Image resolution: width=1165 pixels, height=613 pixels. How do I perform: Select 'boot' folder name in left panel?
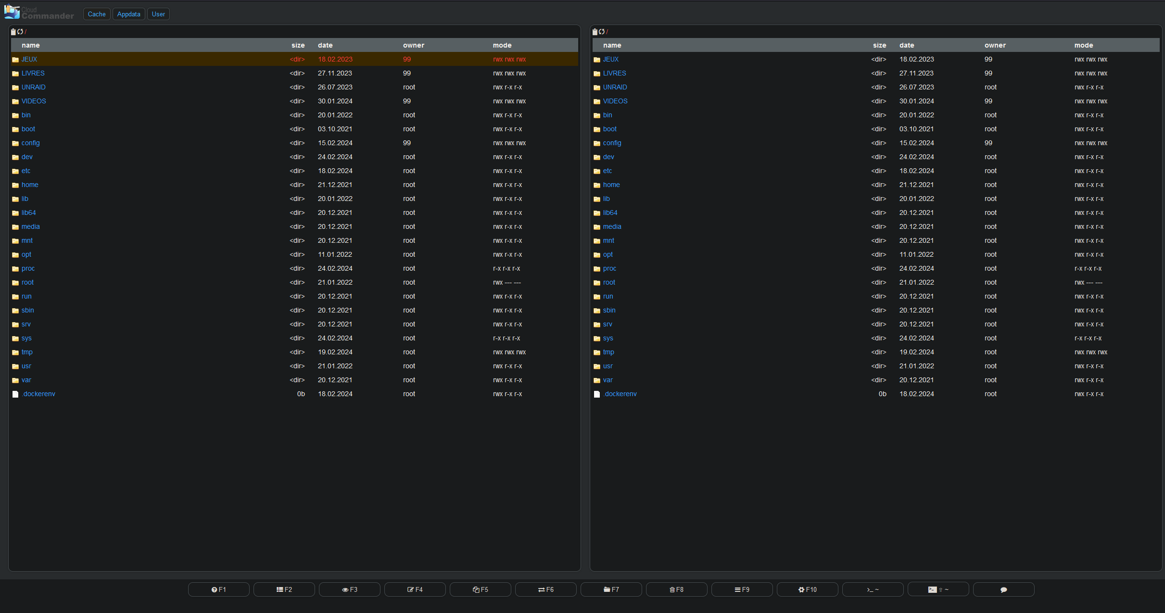point(28,129)
